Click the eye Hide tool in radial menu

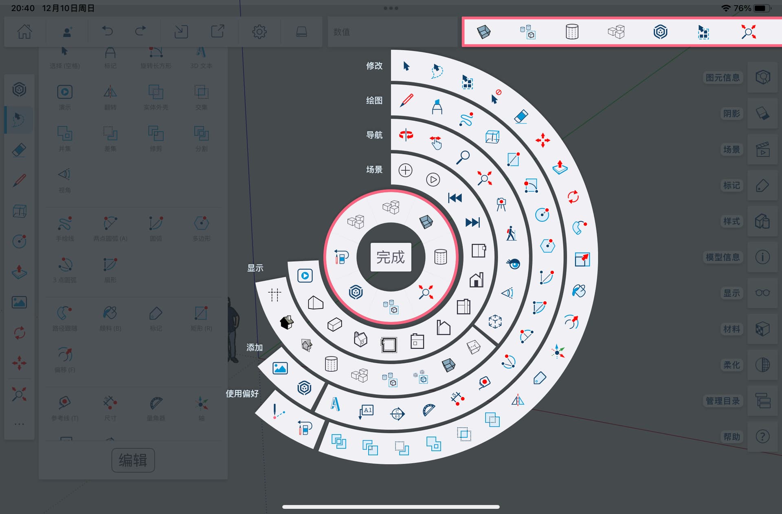(x=514, y=264)
